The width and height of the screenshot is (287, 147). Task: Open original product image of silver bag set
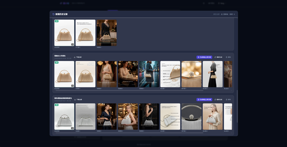[64, 116]
